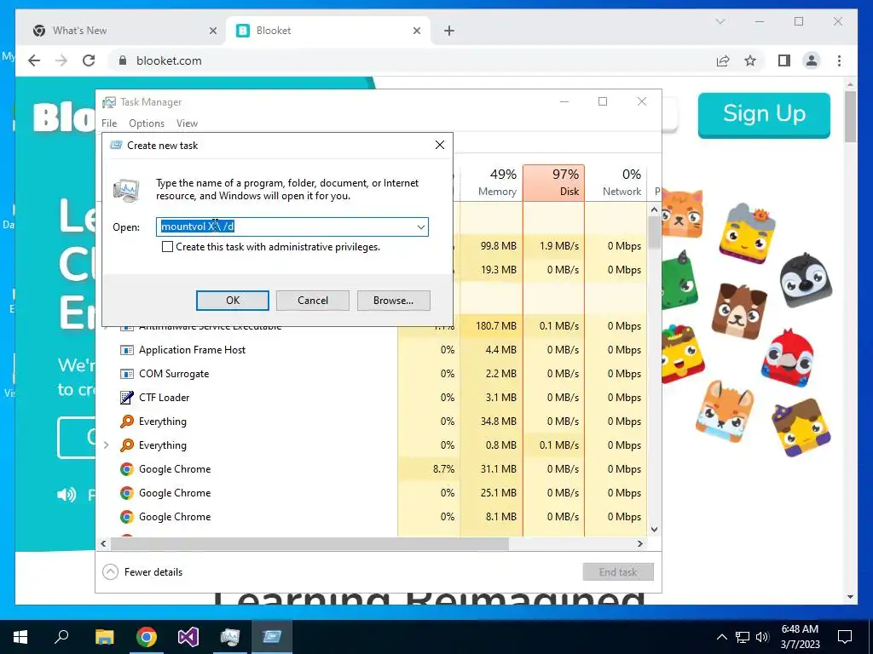Click the Chrome forward arrow icon
The width and height of the screenshot is (873, 654).
61,60
